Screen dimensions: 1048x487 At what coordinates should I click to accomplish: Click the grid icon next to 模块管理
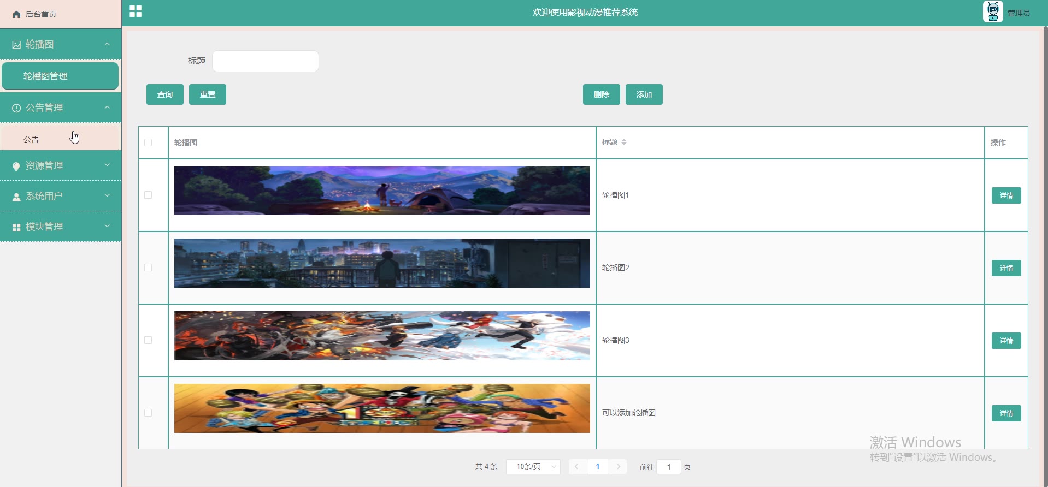(16, 227)
